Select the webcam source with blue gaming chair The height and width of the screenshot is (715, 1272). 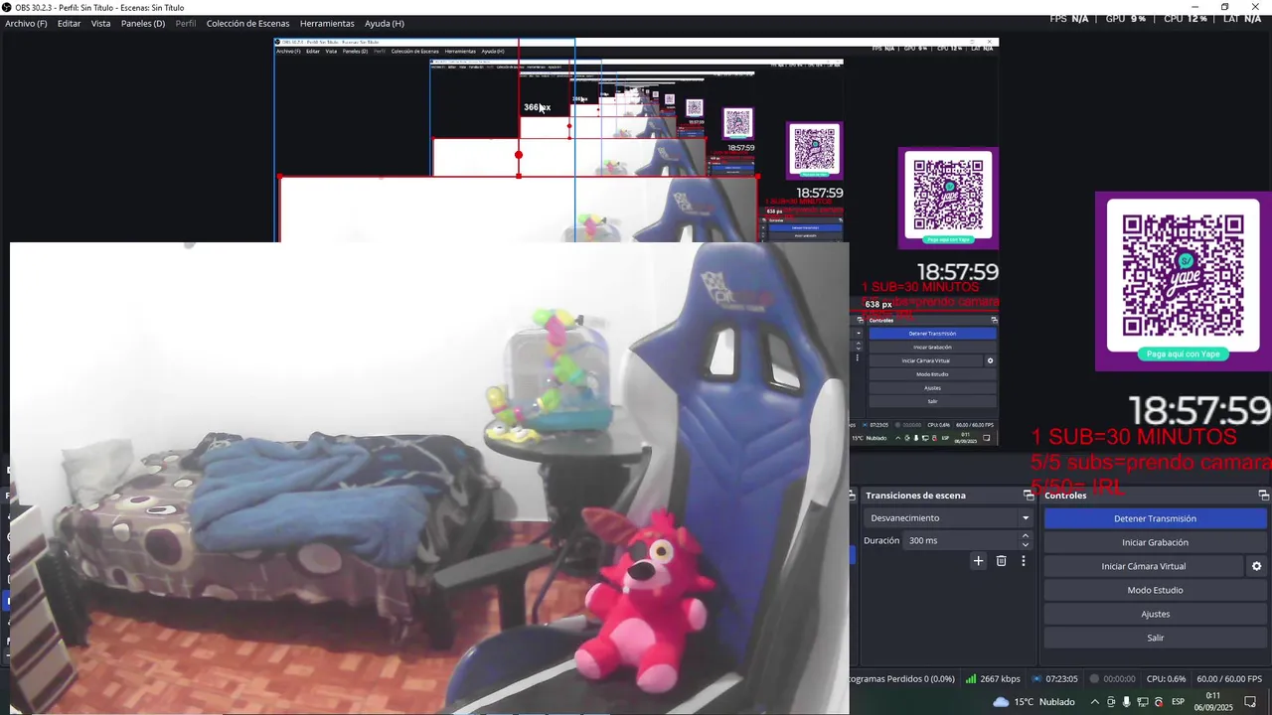click(x=429, y=478)
